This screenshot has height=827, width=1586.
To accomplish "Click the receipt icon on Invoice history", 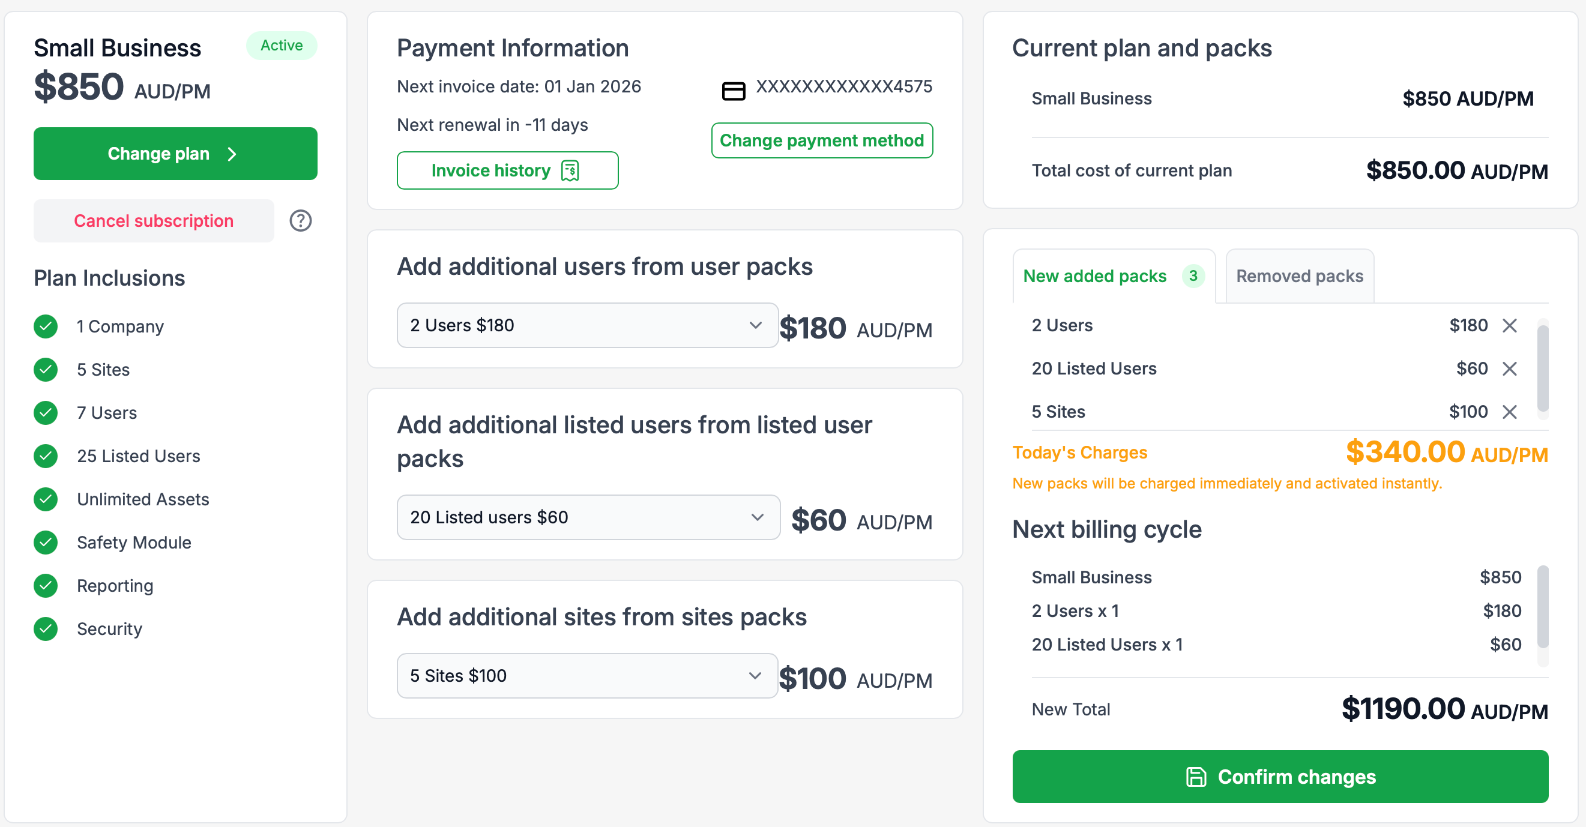I will click(x=570, y=170).
